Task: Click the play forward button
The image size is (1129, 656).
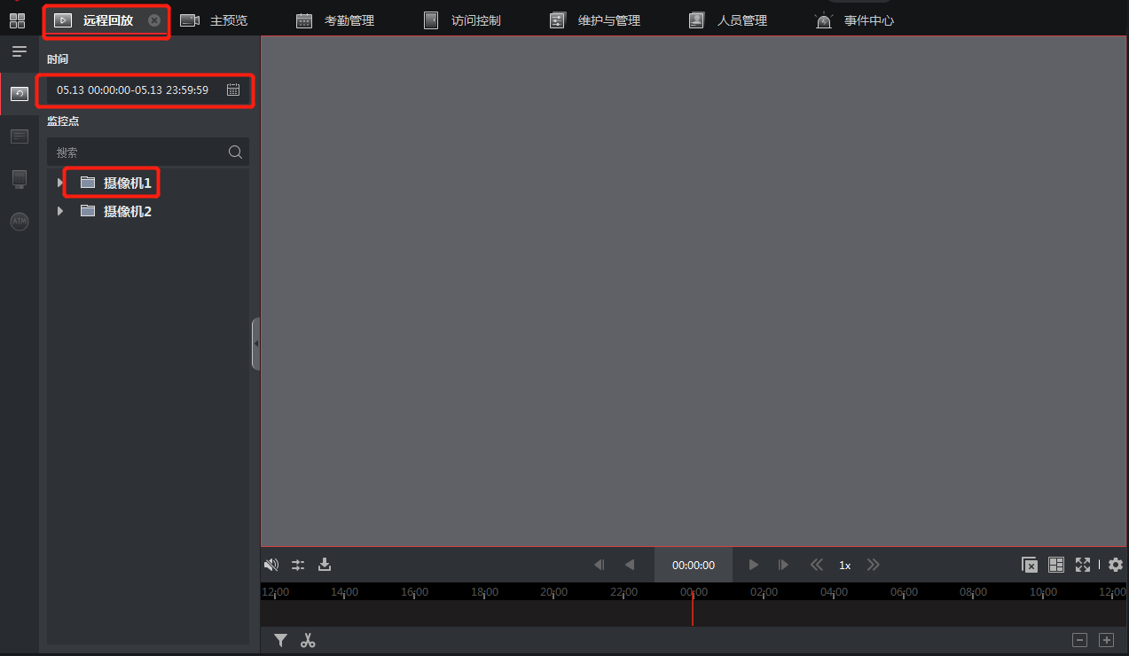Action: [x=754, y=565]
